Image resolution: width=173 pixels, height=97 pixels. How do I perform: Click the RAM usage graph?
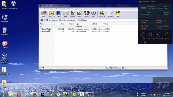pyautogui.click(x=143, y=8)
